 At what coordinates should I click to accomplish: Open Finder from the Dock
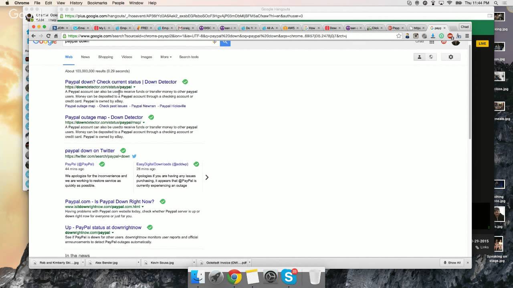coord(197,277)
